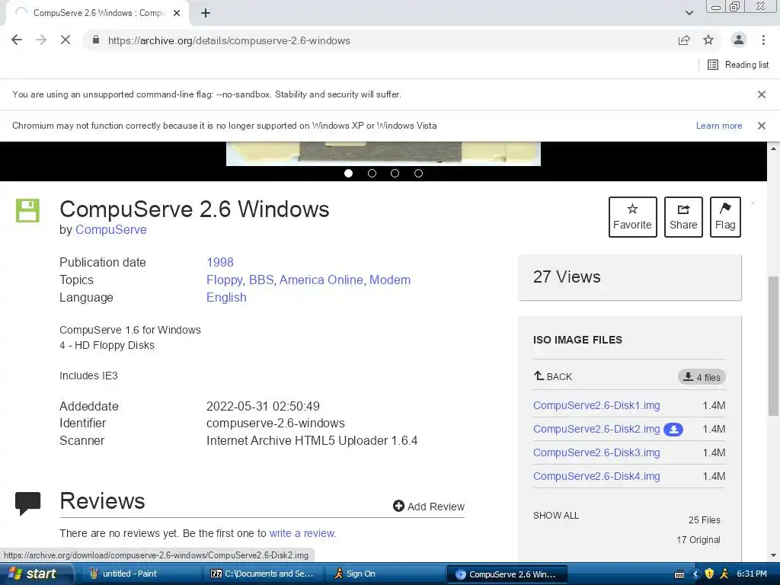Open the BBS topic link

click(x=261, y=280)
